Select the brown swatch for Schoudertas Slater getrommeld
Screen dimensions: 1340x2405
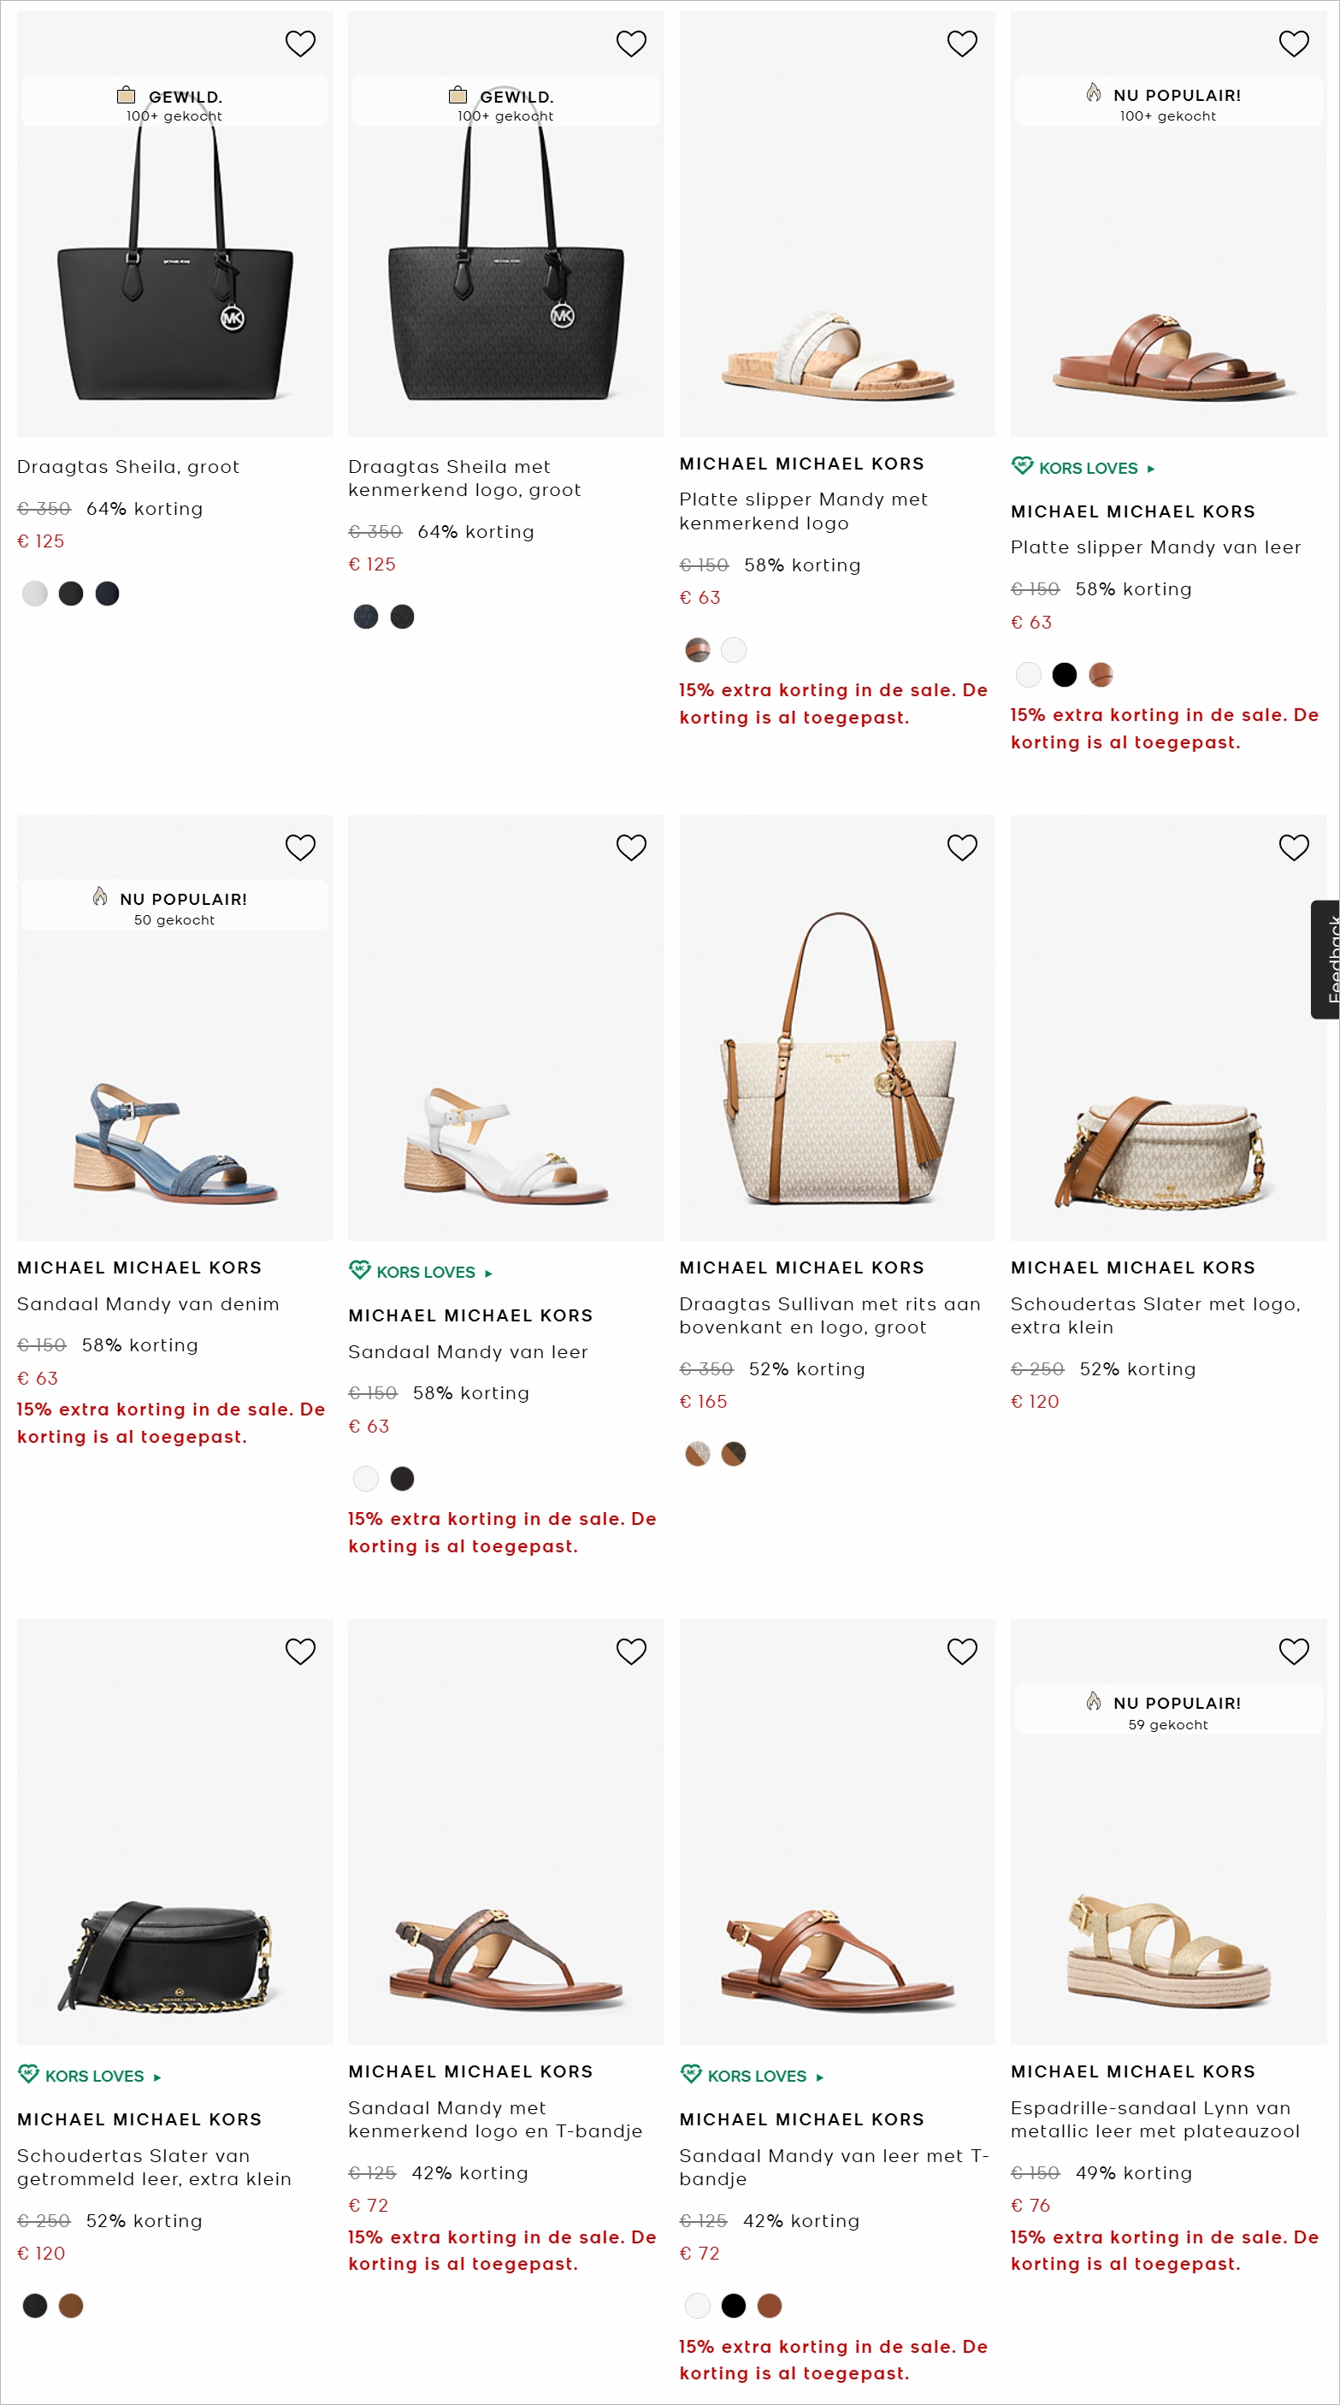coord(71,2306)
